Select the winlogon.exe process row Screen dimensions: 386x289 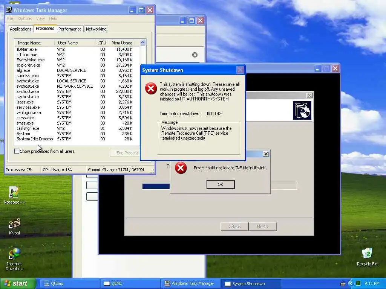pos(77,113)
